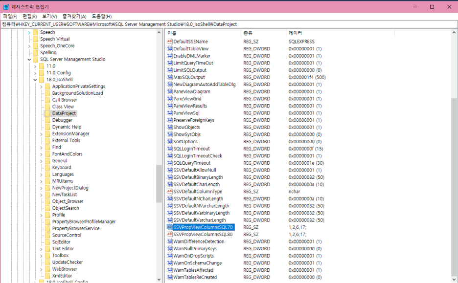Image resolution: width=458 pixels, height=283 pixels.
Task: Select the WarnNullPrimaryKeys value name
Action: point(195,249)
